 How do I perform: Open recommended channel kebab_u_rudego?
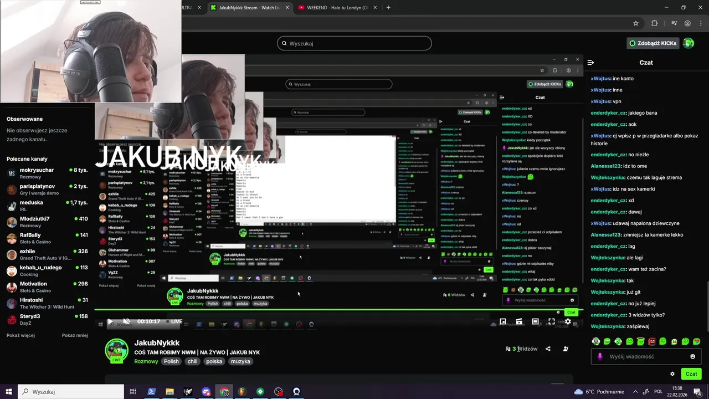pyautogui.click(x=47, y=270)
